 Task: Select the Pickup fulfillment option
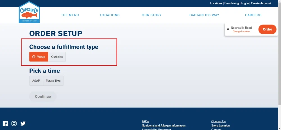39,57
